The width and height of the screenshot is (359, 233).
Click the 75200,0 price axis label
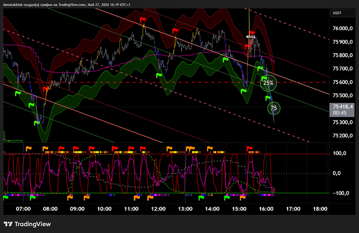[342, 136]
